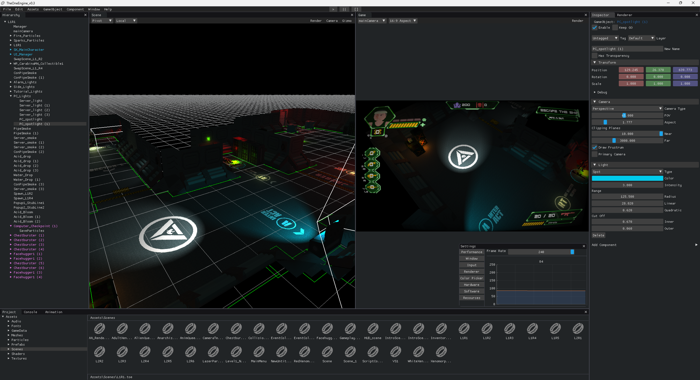Open the AA_Rende... scene asset icon
Image resolution: width=700 pixels, height=380 pixels.
(x=99, y=329)
